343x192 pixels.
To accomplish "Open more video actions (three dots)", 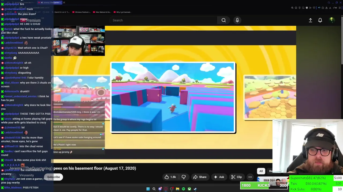I will pyautogui.click(x=250, y=177).
